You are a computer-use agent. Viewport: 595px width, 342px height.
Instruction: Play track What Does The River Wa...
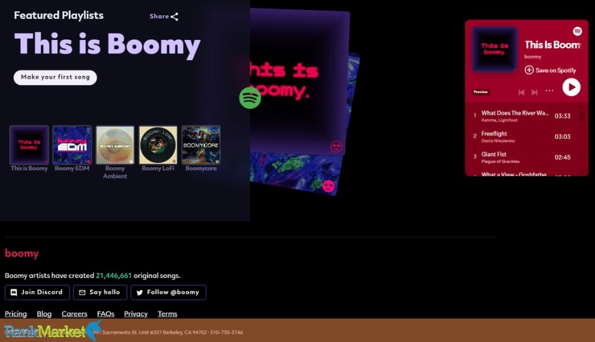pyautogui.click(x=515, y=113)
